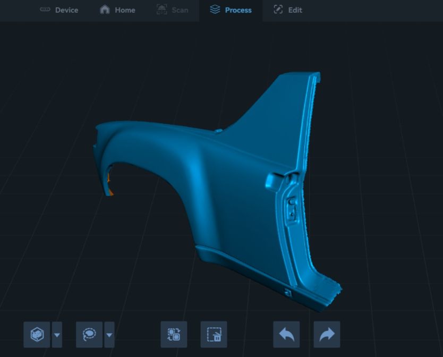Expand the lasso tool dropdown arrow
This screenshot has height=357, width=443.
point(109,335)
